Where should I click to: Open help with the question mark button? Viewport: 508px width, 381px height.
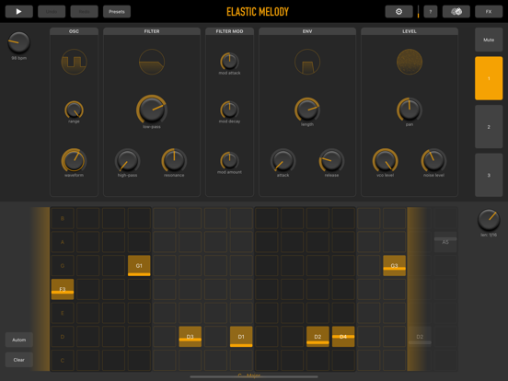(x=431, y=12)
